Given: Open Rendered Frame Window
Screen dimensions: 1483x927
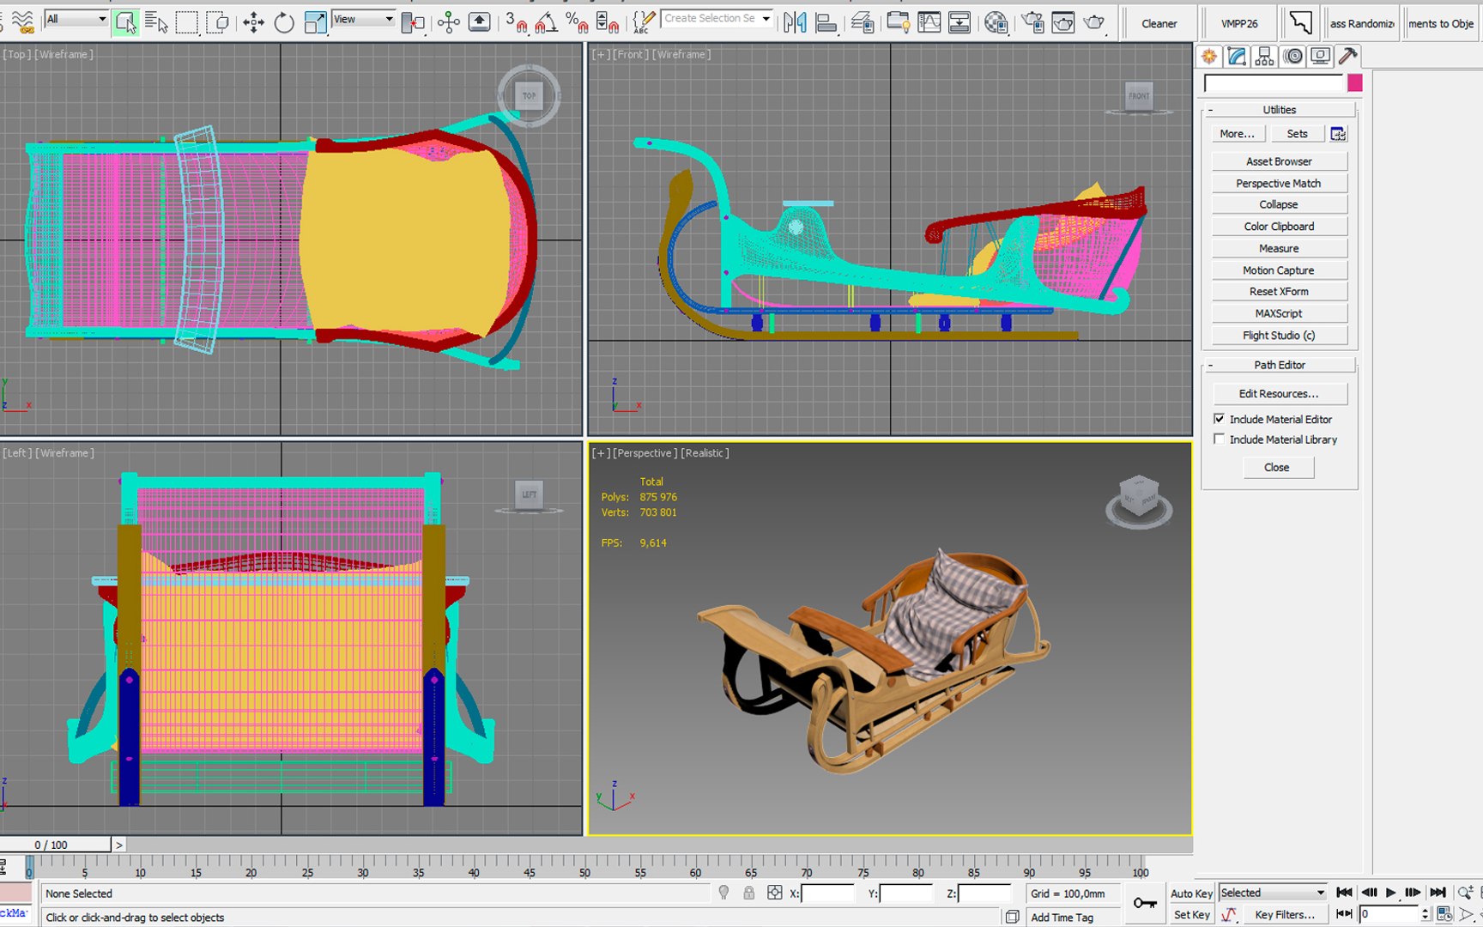Looking at the screenshot, I should click(x=1063, y=22).
